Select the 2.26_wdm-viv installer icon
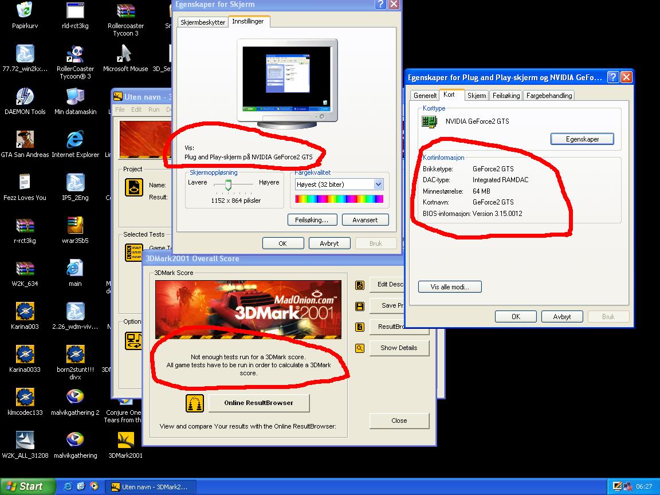Viewport: 660px width, 495px height. (76, 311)
